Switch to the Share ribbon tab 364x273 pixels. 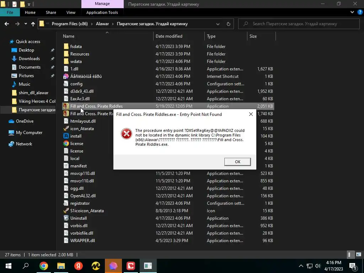pos(51,12)
